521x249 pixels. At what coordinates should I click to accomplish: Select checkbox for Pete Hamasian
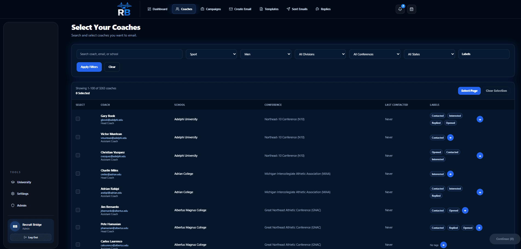pyautogui.click(x=78, y=227)
